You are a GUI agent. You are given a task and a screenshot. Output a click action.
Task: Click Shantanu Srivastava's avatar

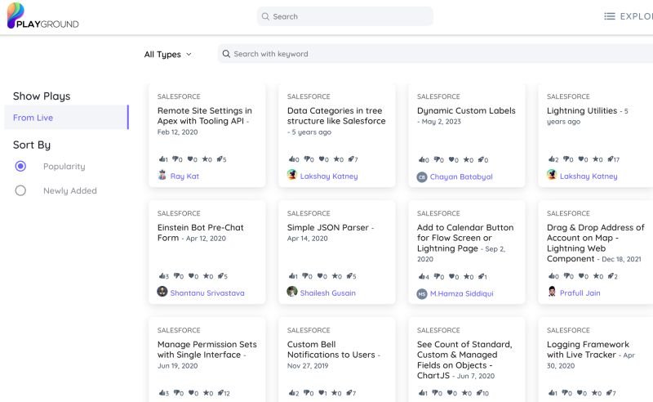(x=162, y=292)
